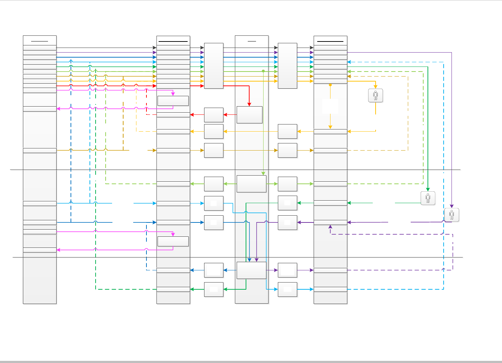Select leftmost column row emitting the black arrow
Image resolution: width=502 pixels, height=363 pixels.
coord(40,48)
